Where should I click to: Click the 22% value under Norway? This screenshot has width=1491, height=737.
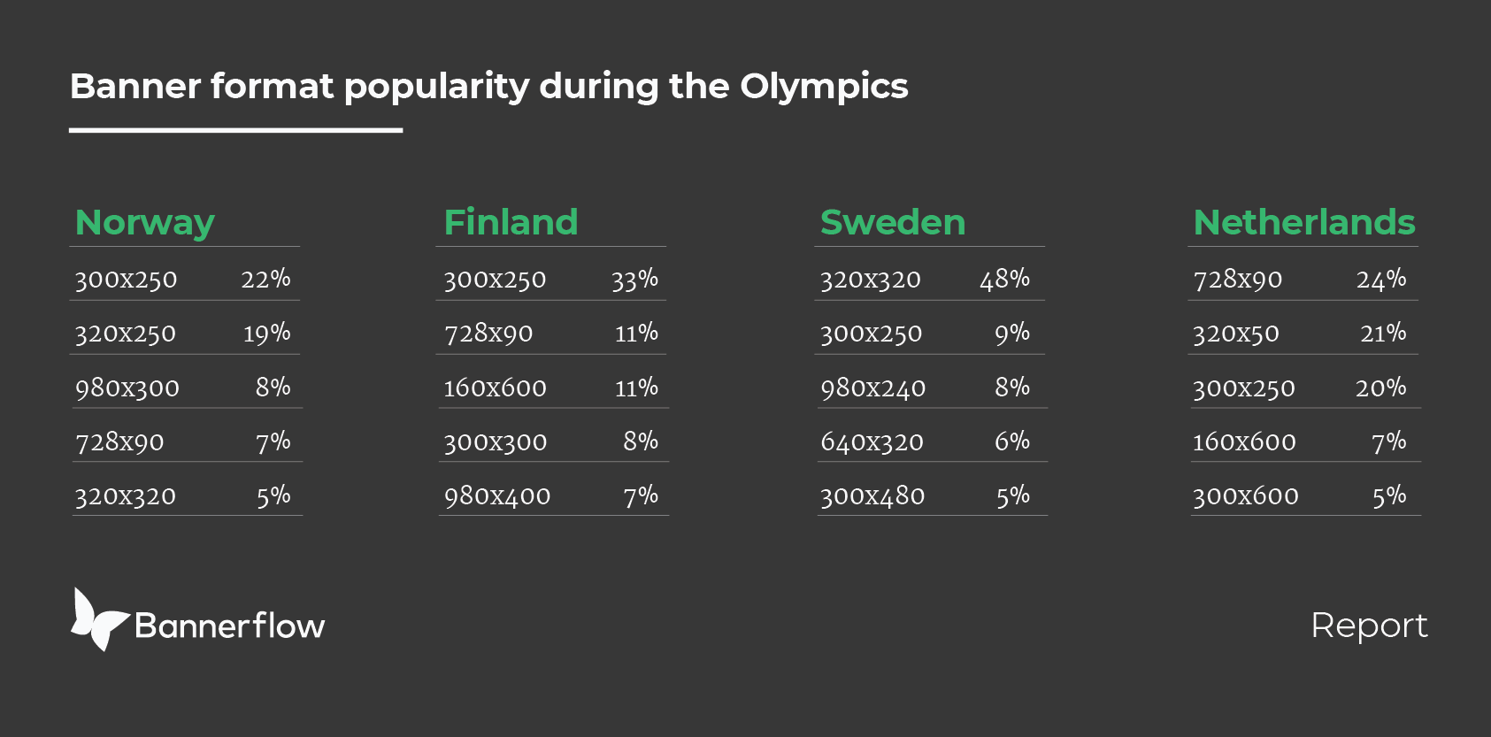coord(265,279)
